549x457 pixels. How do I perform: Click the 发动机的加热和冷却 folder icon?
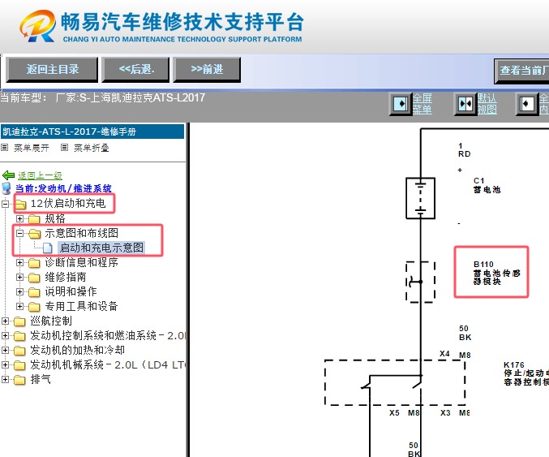19,351
